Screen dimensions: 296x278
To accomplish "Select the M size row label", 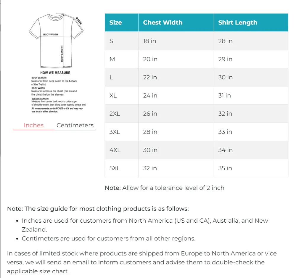I will pos(112,59).
